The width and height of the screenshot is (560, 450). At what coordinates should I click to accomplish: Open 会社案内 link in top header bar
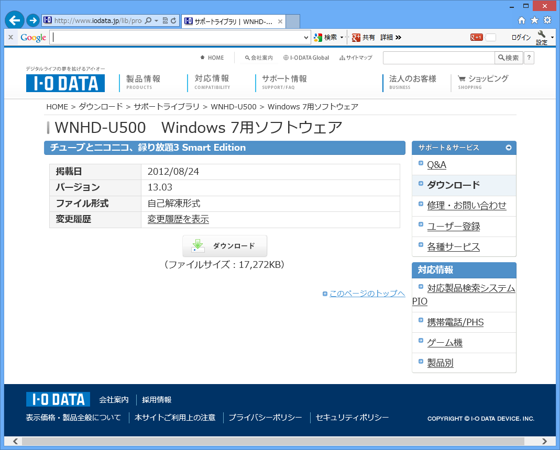point(259,58)
